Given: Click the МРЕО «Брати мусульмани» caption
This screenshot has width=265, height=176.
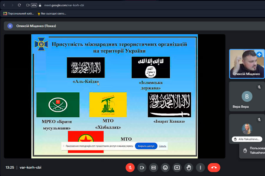Looking at the screenshot, I should coord(57,125).
